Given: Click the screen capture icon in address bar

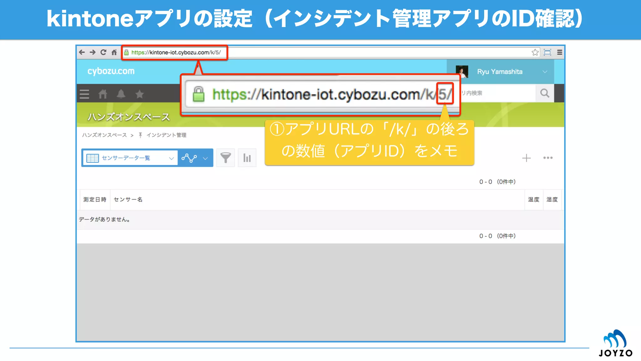Looking at the screenshot, I should [547, 52].
